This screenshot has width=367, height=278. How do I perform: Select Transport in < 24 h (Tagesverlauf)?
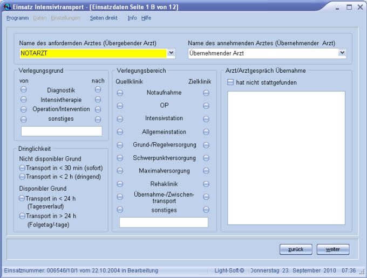22,198
